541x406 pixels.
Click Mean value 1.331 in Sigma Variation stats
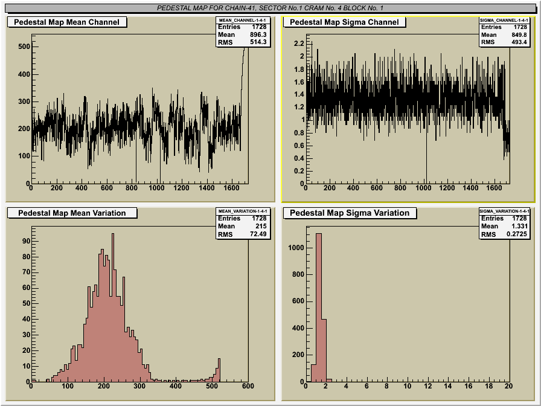(x=519, y=226)
